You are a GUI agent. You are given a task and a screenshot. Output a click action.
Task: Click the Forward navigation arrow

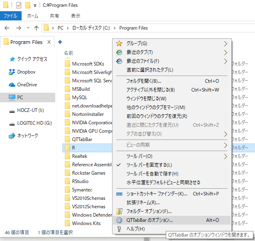click(x=19, y=28)
